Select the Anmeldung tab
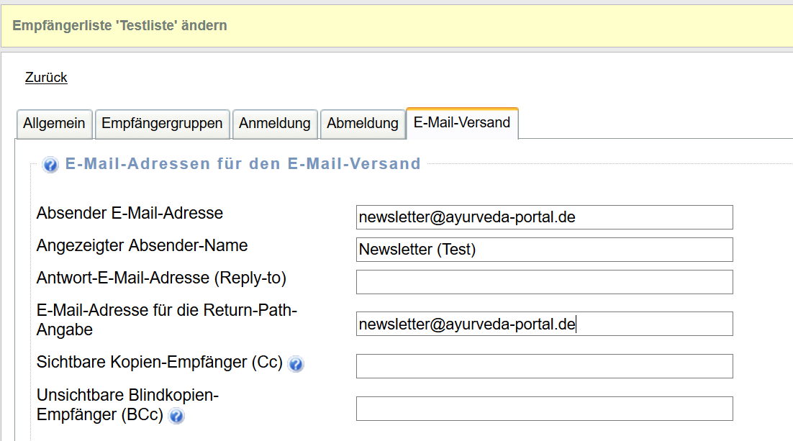 274,124
